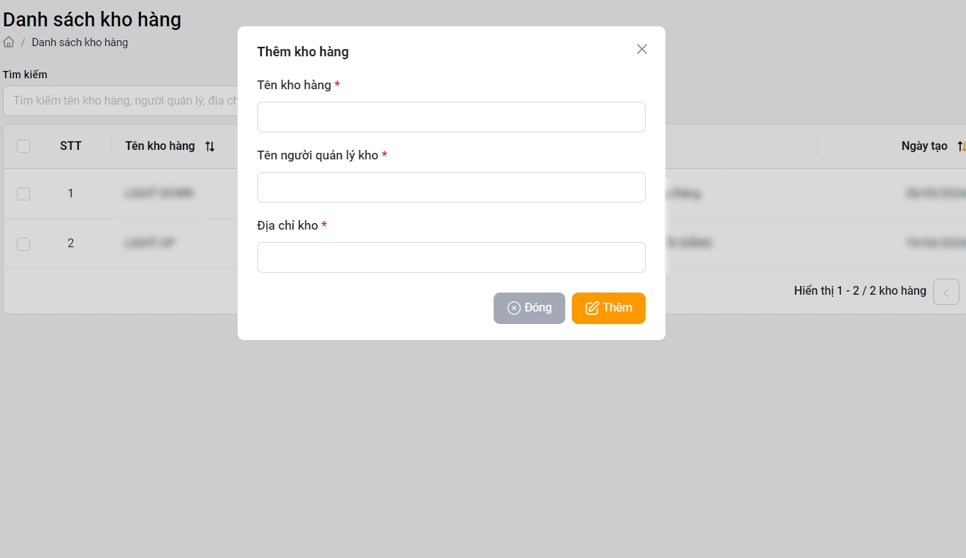966x558 pixels.
Task: Click the STT column header
Action: click(x=71, y=146)
